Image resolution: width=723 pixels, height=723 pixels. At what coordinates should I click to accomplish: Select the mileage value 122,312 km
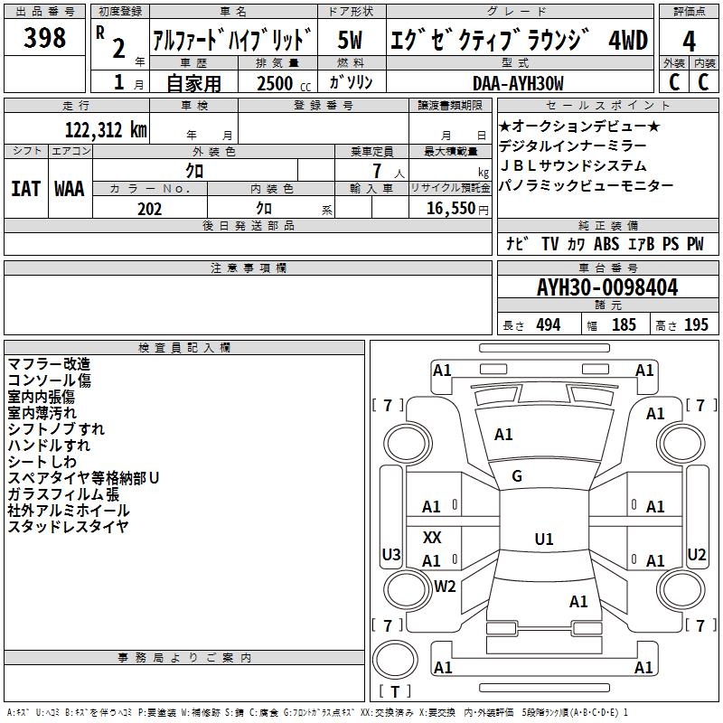coord(106,129)
